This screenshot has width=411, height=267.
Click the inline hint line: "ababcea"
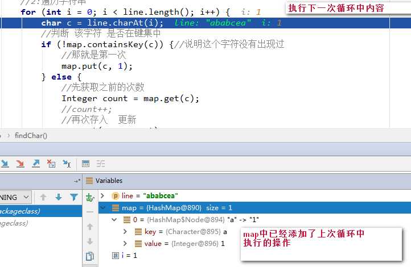coord(212,23)
